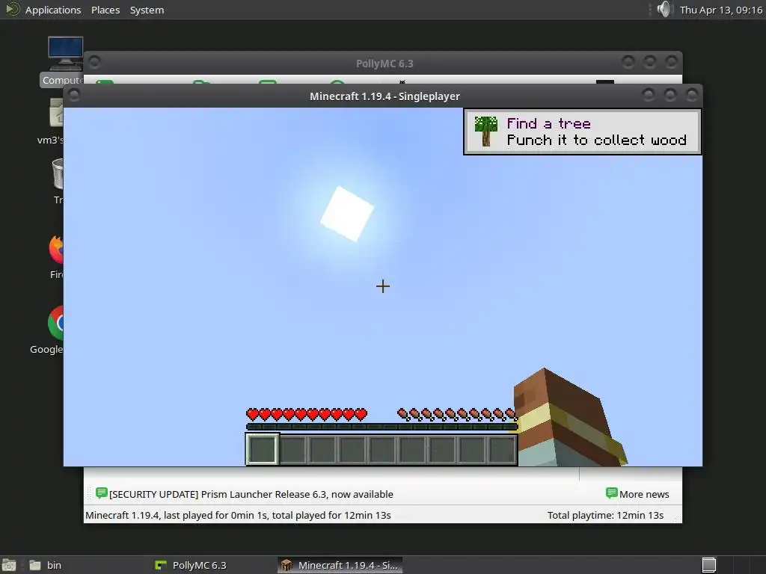Click the PollyMC 6.3 window title bar
The width and height of the screenshot is (766, 574).
[x=384, y=64]
